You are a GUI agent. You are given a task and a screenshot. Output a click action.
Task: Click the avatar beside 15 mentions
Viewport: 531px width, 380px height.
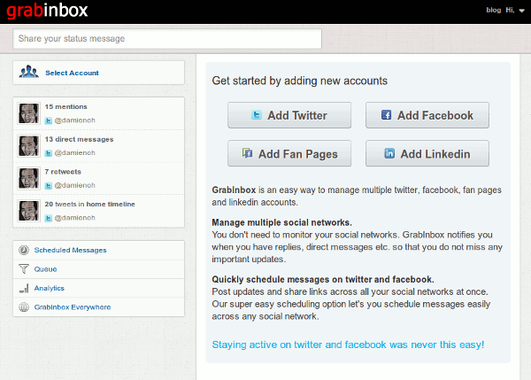coord(28,113)
